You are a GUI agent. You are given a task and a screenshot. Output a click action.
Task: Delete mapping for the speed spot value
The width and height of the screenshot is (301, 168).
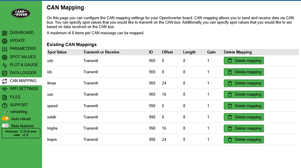coord(244,106)
